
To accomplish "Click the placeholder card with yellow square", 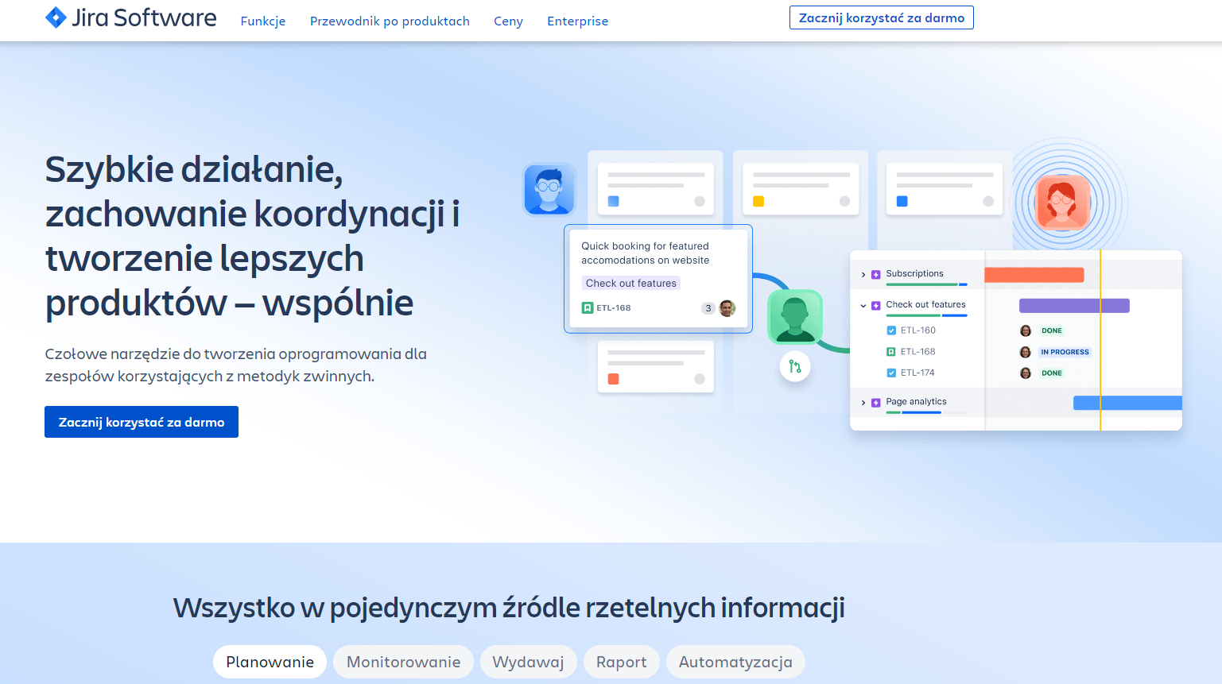I will [801, 189].
